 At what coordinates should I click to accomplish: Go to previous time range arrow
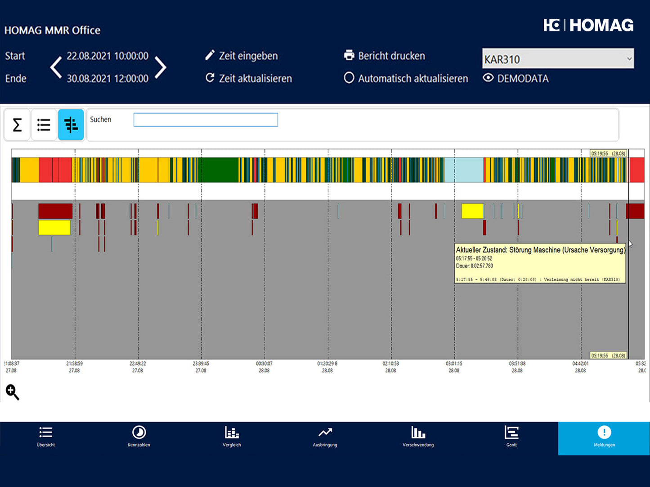[x=56, y=67]
